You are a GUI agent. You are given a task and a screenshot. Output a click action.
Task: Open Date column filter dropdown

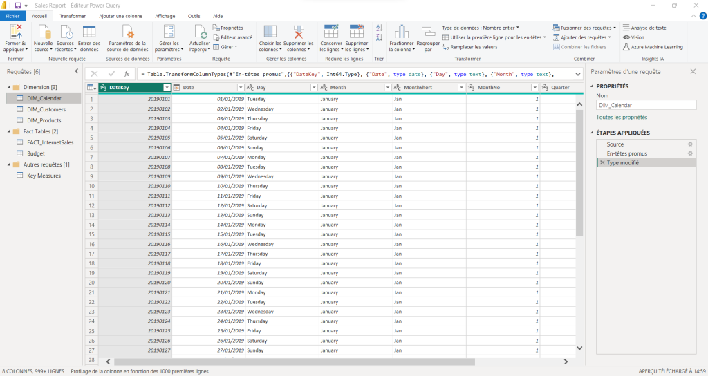[240, 88]
